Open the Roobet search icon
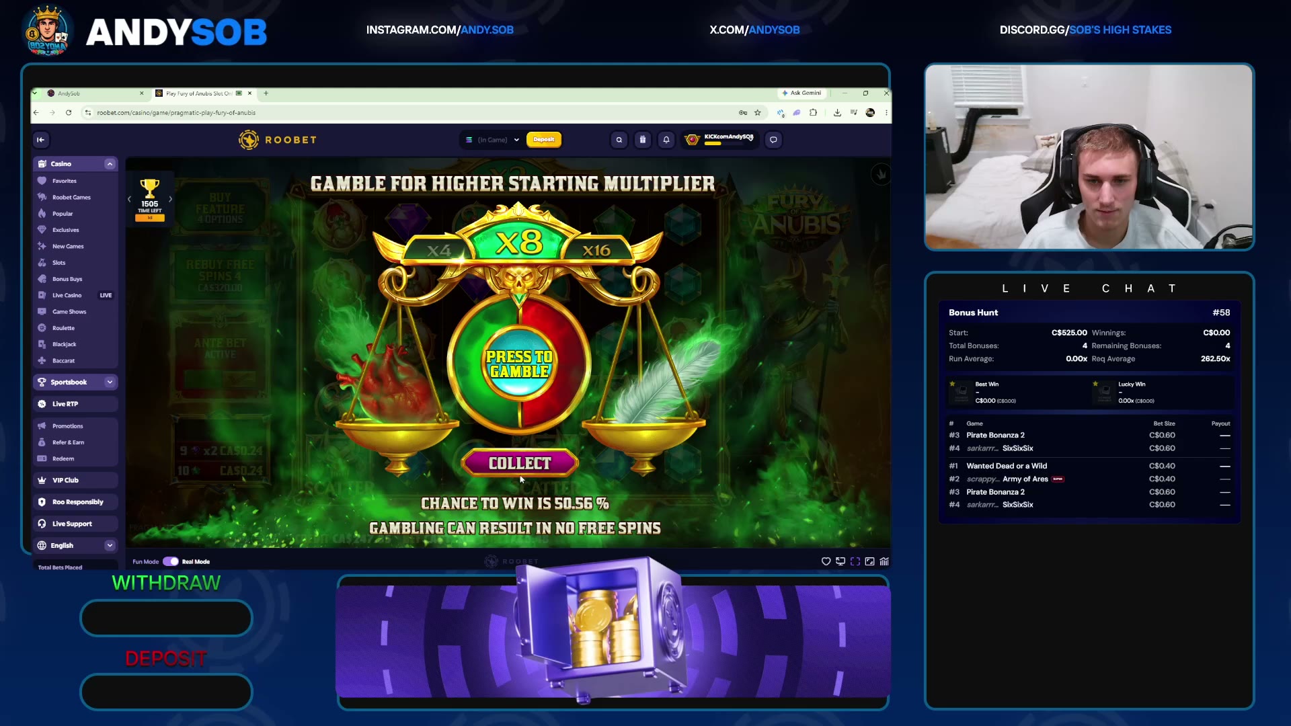Viewport: 1291px width, 726px height. (619, 140)
